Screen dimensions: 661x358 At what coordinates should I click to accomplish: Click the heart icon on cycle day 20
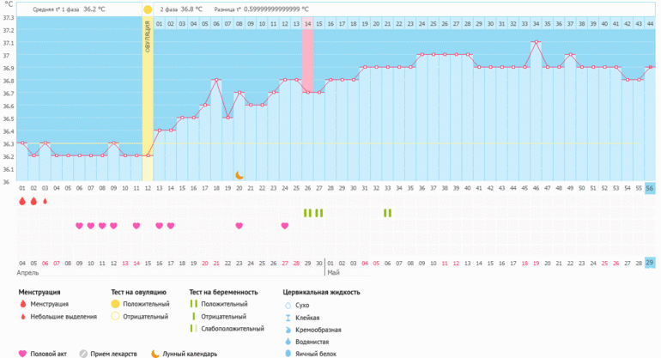240,226
